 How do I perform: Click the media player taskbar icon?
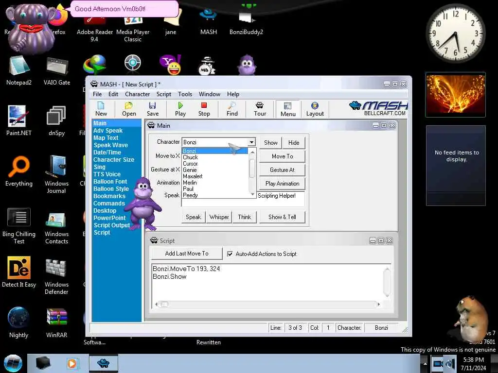(72, 363)
